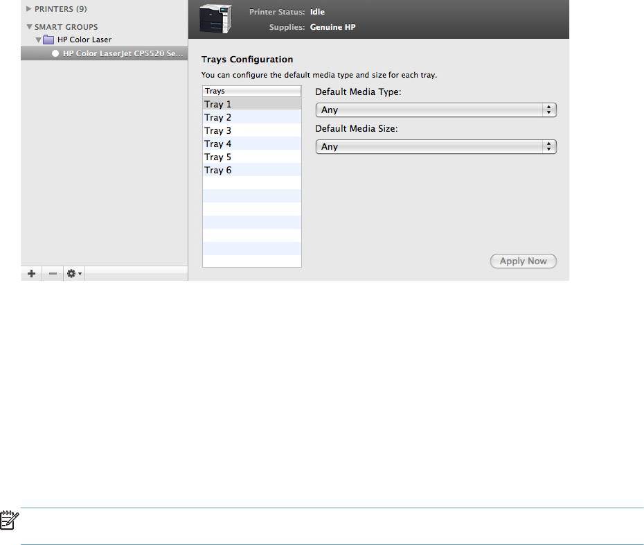Select Tray 4 in the trays list
This screenshot has width=644, height=545.
(252, 144)
